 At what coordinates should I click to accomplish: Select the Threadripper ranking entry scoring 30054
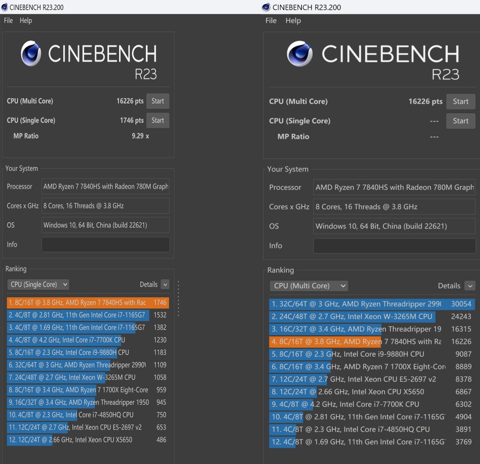pos(371,304)
